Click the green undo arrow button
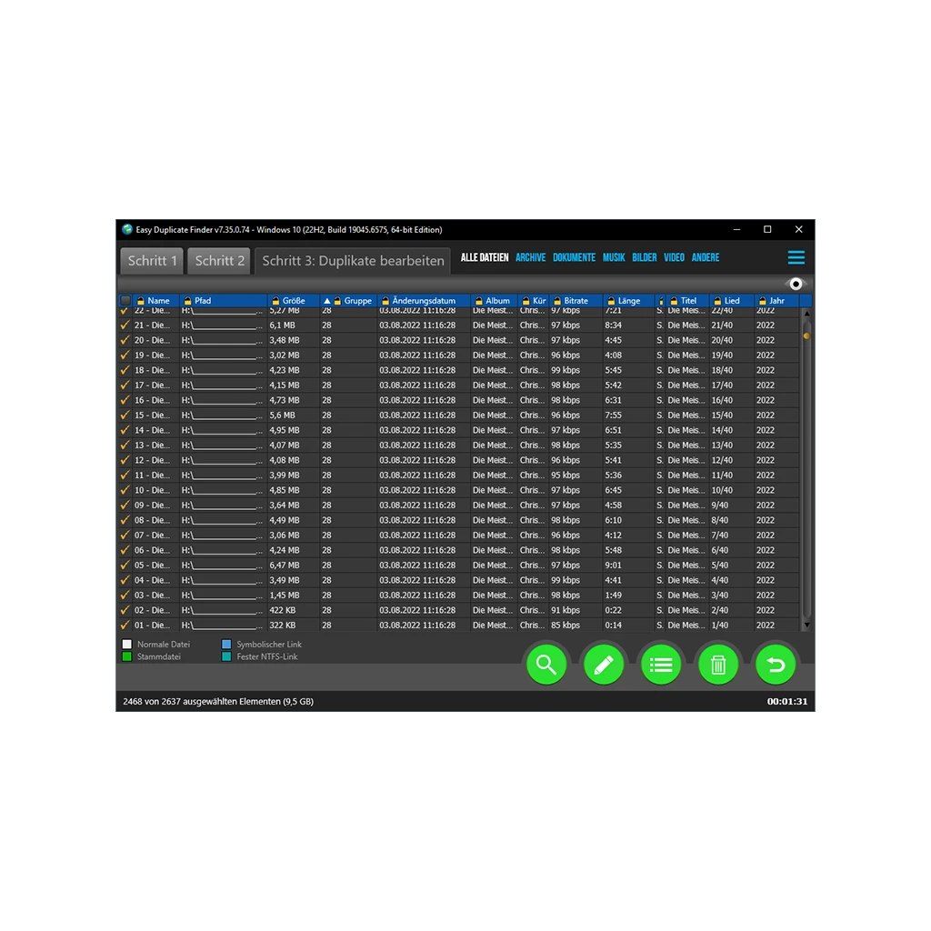This screenshot has height=931, width=931. click(x=776, y=665)
